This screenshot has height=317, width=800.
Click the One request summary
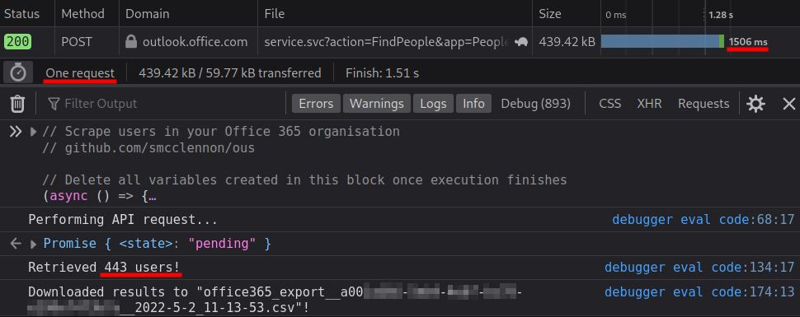point(80,73)
